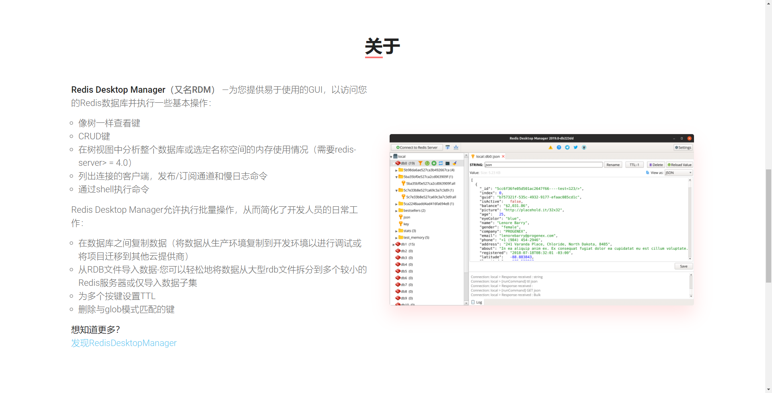
Task: Click the Save button below value editor
Action: 684,267
